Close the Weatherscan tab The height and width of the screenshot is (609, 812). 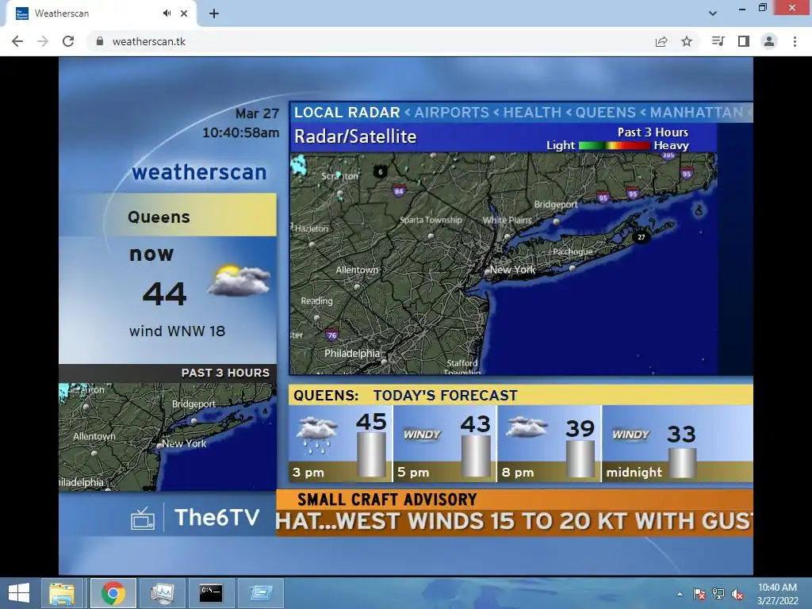pos(184,13)
